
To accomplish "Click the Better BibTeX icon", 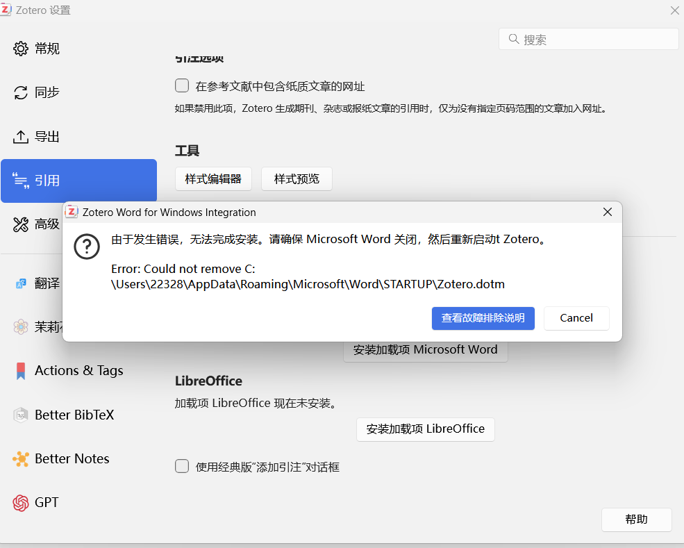I will click(x=21, y=415).
